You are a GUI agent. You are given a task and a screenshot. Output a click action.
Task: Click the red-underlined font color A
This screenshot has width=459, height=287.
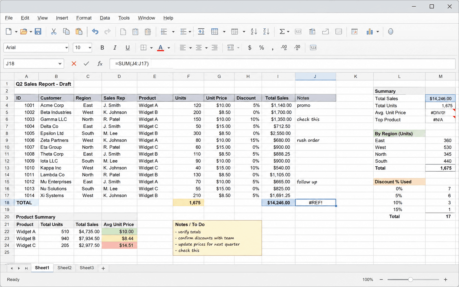(161, 48)
